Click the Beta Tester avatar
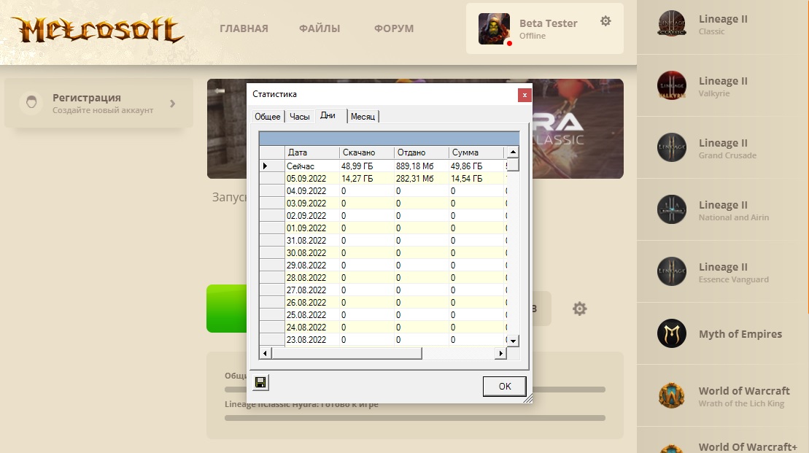The width and height of the screenshot is (809, 453). coord(494,29)
